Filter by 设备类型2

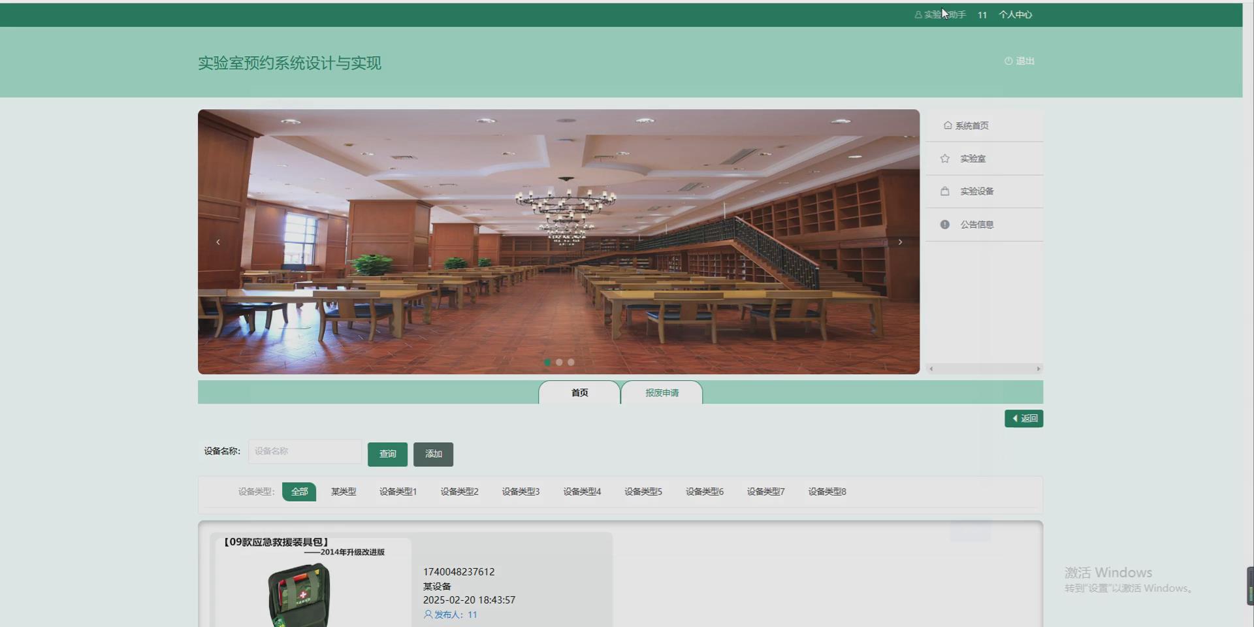coord(459,492)
